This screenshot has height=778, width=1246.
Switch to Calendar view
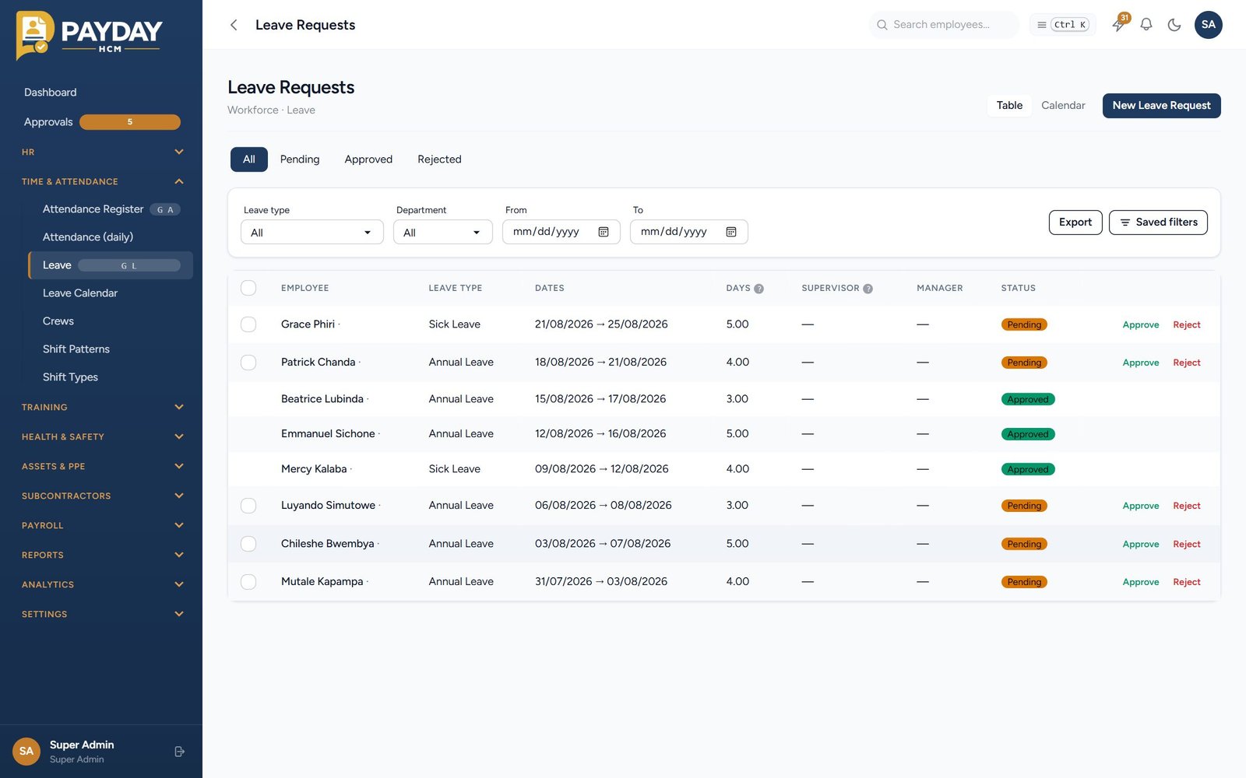coord(1063,105)
